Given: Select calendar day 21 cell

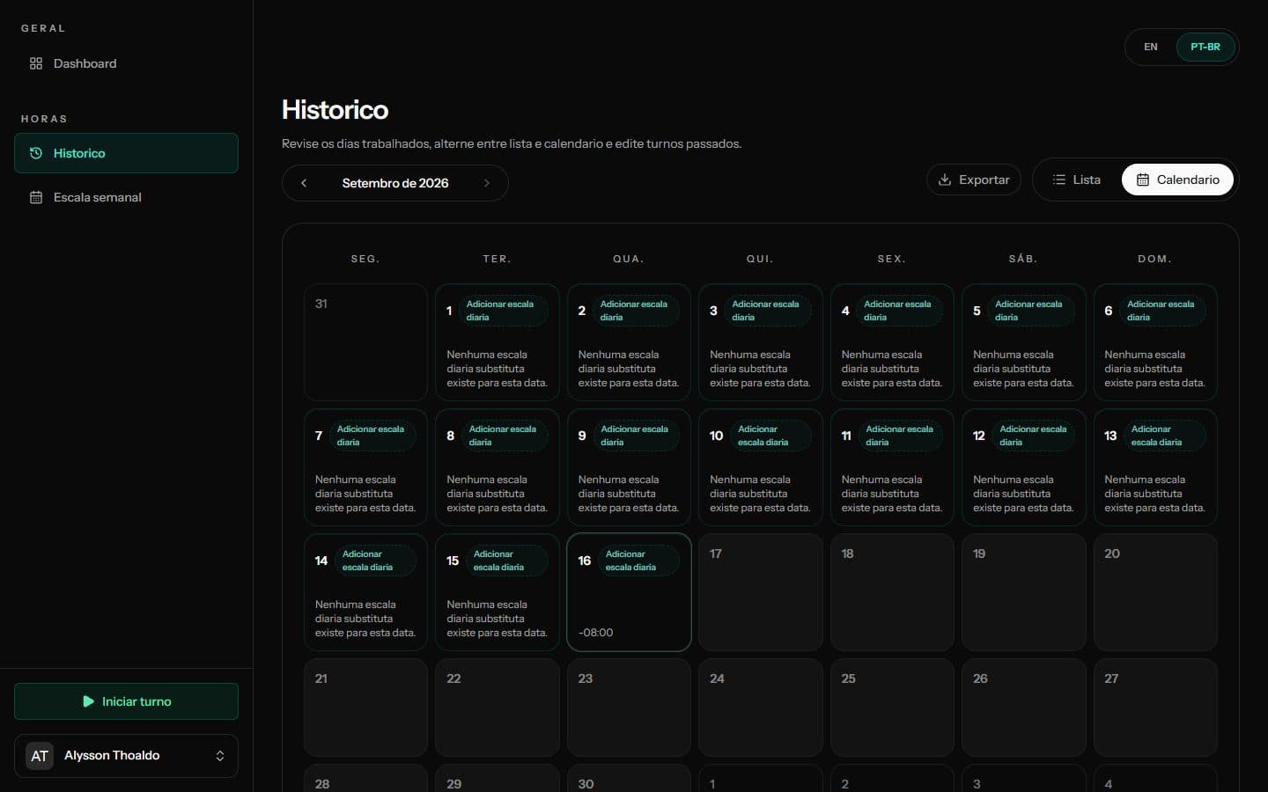Looking at the screenshot, I should [x=365, y=708].
